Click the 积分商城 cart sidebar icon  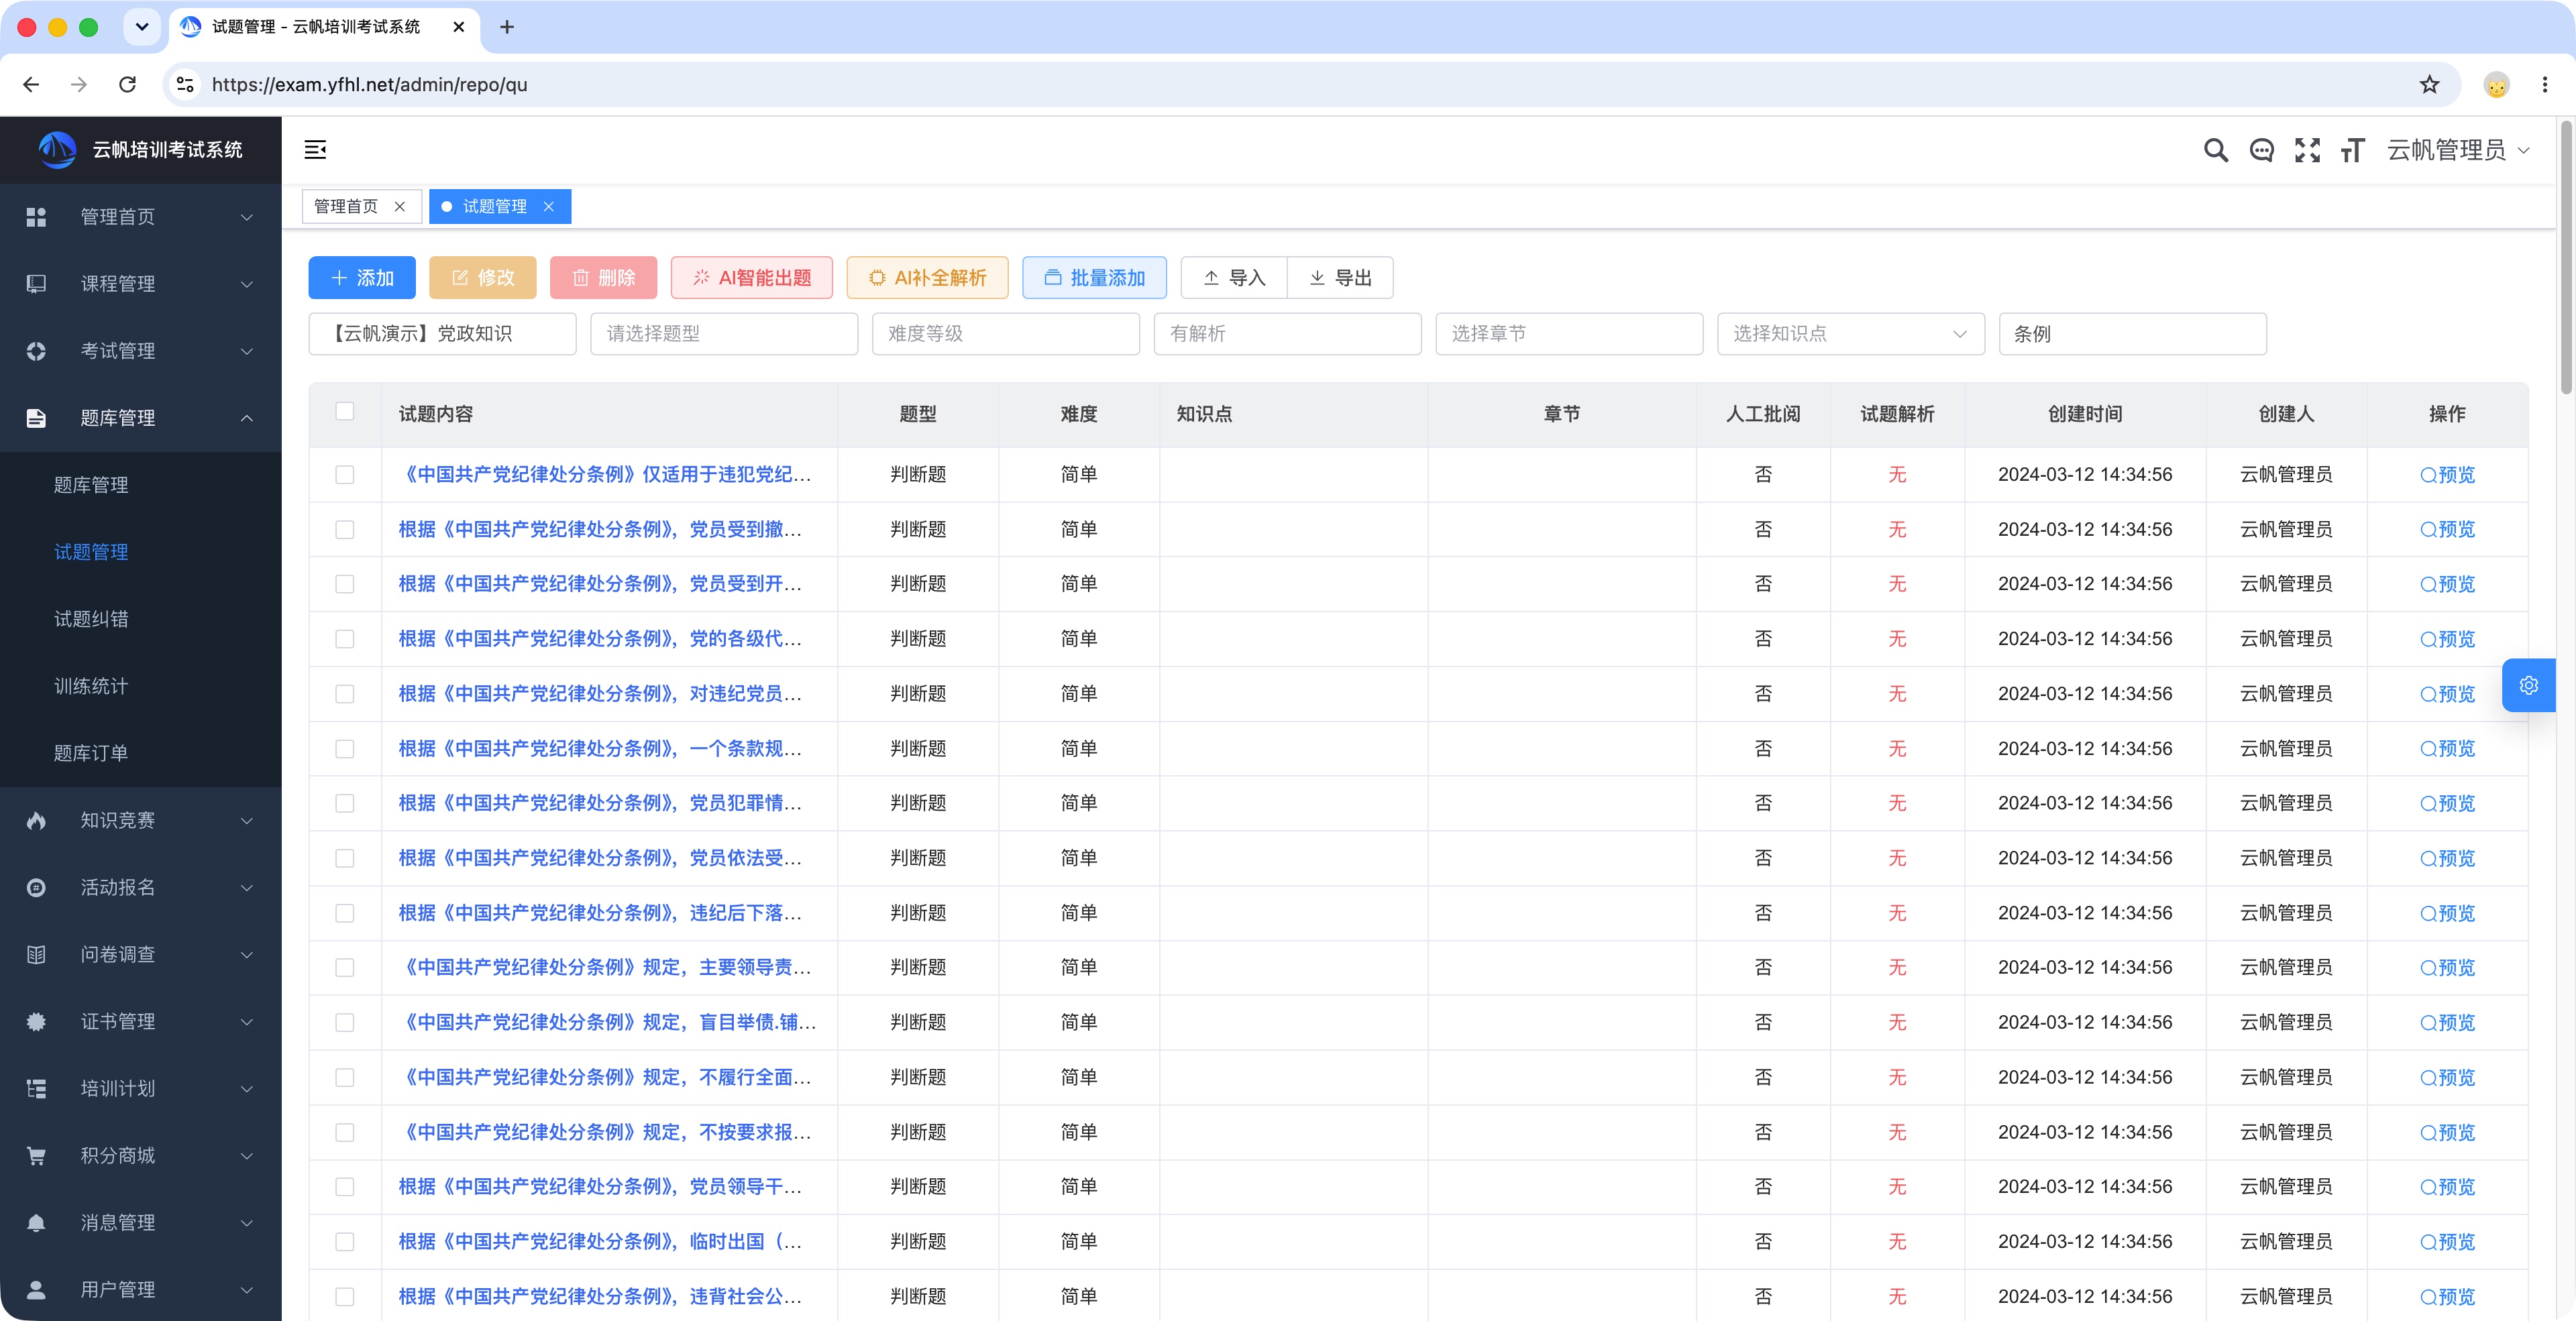pyautogui.click(x=36, y=1155)
